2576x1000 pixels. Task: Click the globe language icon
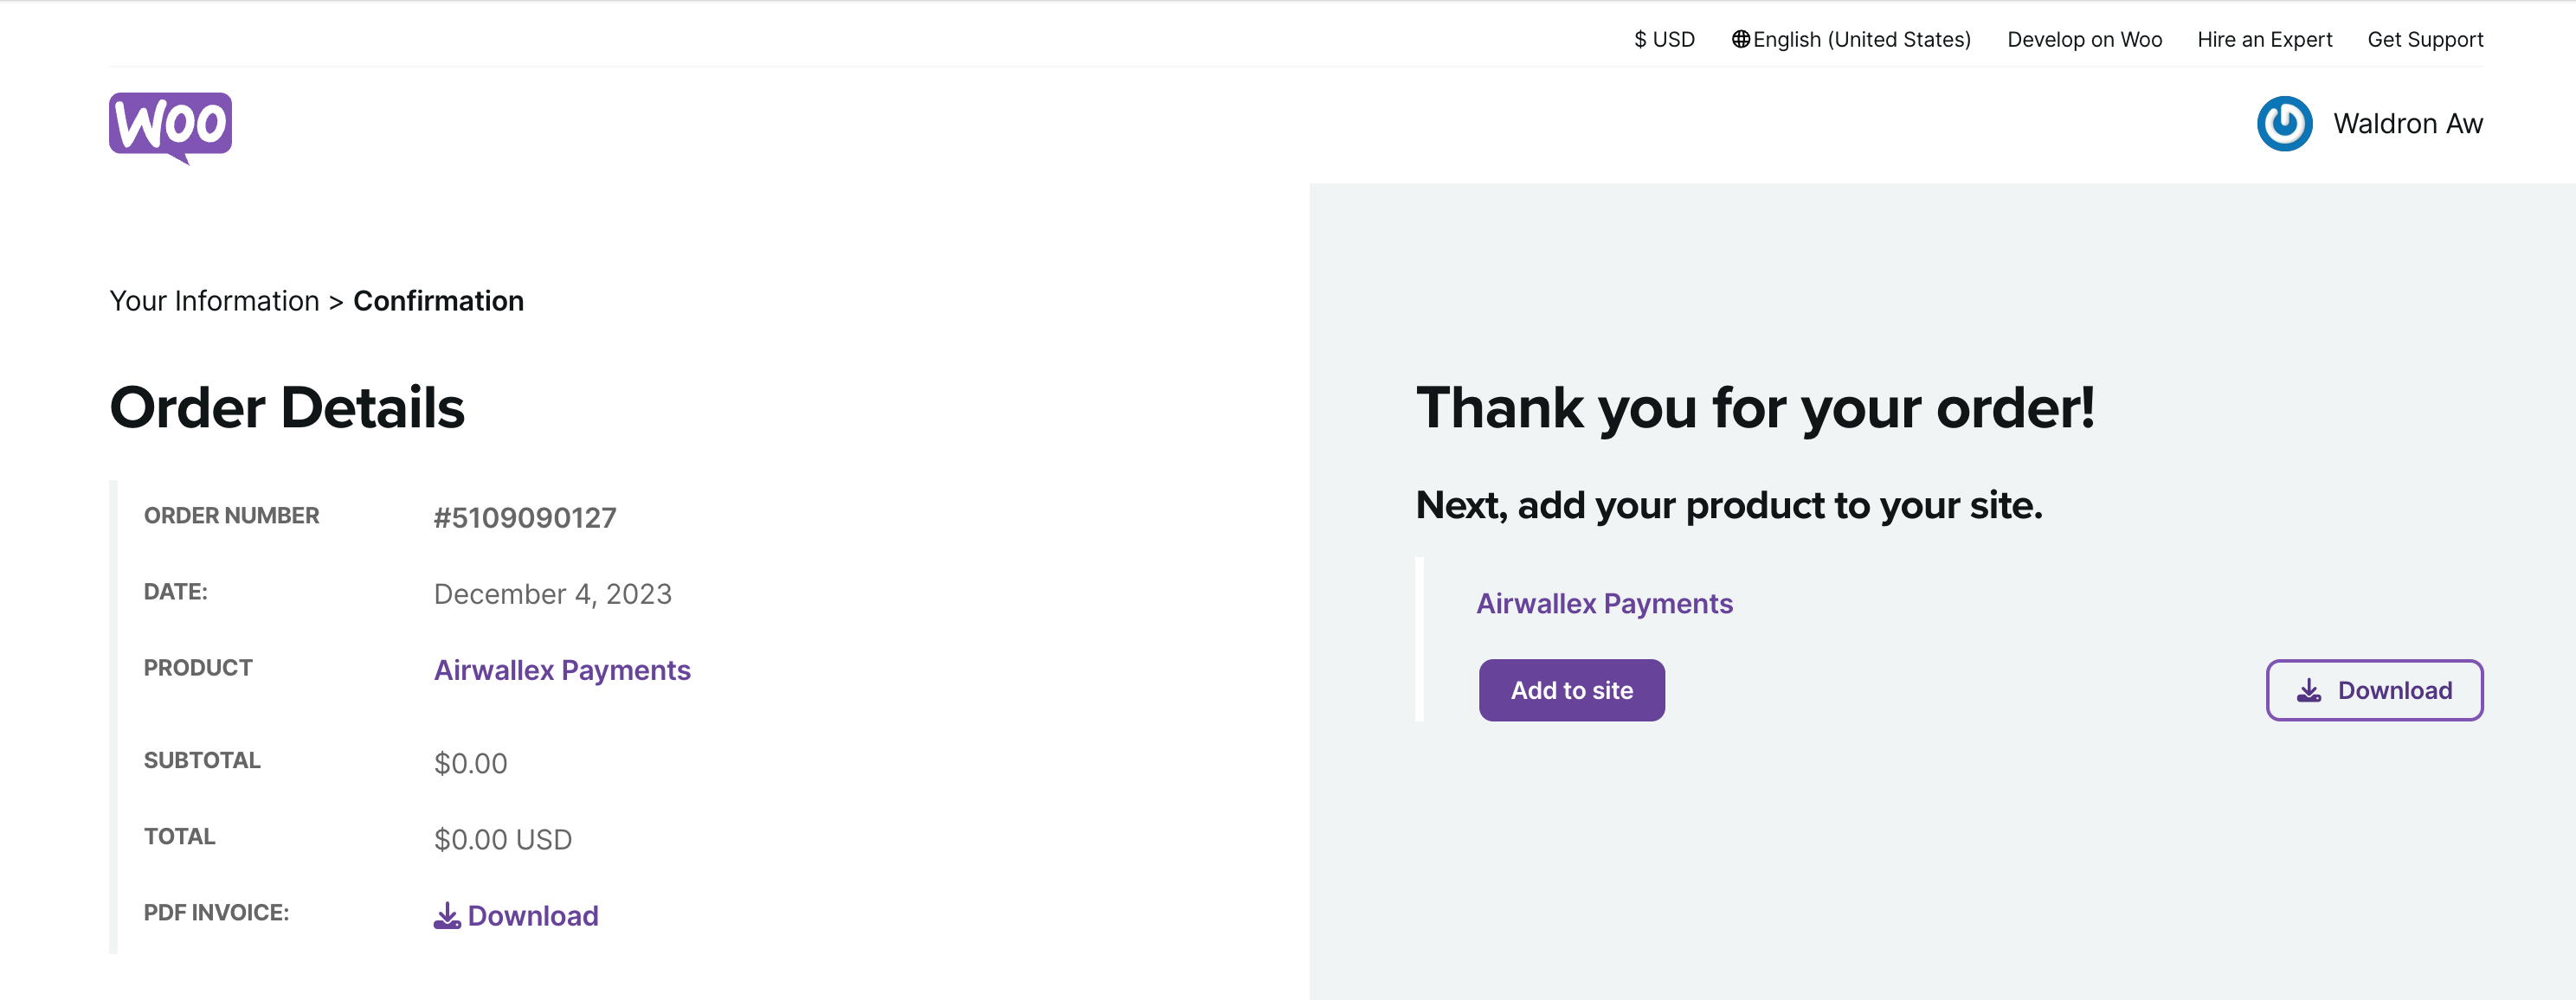pos(1741,40)
